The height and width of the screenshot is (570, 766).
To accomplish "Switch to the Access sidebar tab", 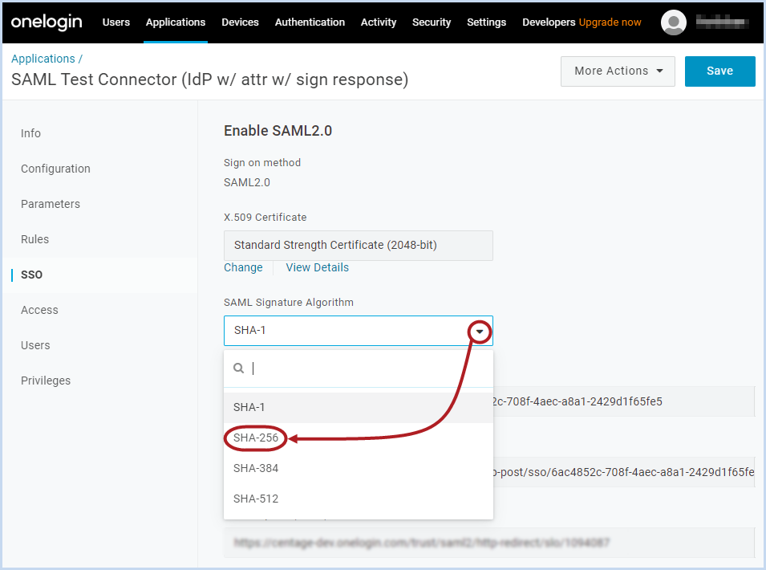I will 39,310.
